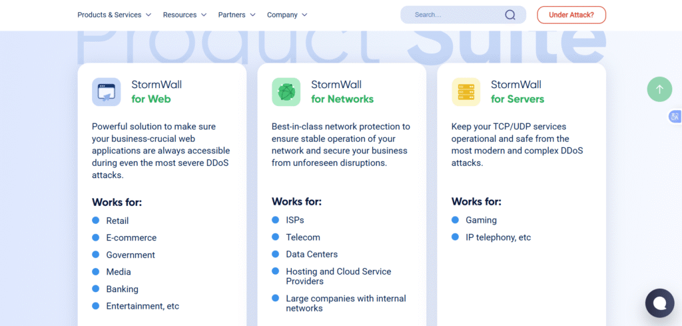682x326 pixels.
Task: Open the Partners dropdown menu
Action: pyautogui.click(x=236, y=15)
